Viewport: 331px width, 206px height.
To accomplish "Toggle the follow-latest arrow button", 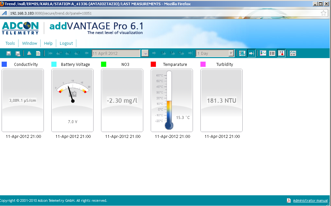I will click(x=251, y=53).
